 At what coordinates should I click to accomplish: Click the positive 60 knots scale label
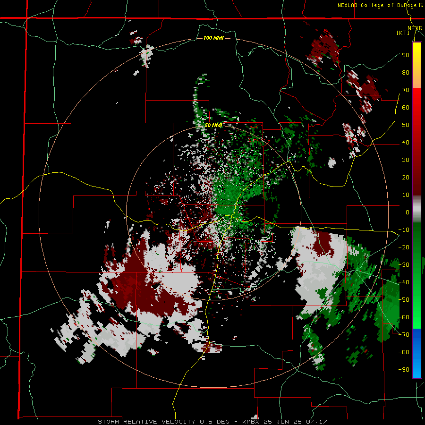click(406, 107)
